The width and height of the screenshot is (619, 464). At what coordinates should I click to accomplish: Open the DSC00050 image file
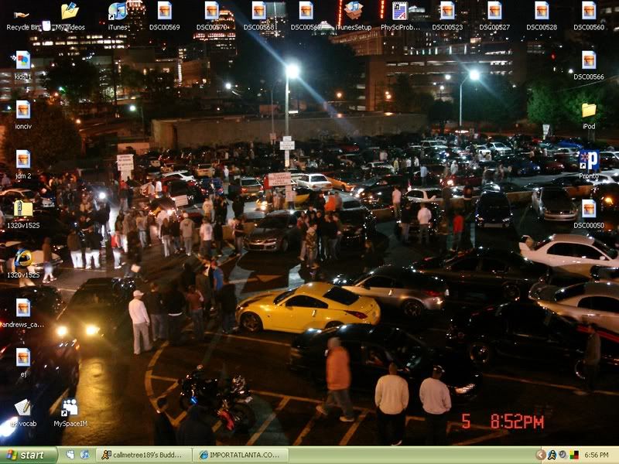click(589, 209)
